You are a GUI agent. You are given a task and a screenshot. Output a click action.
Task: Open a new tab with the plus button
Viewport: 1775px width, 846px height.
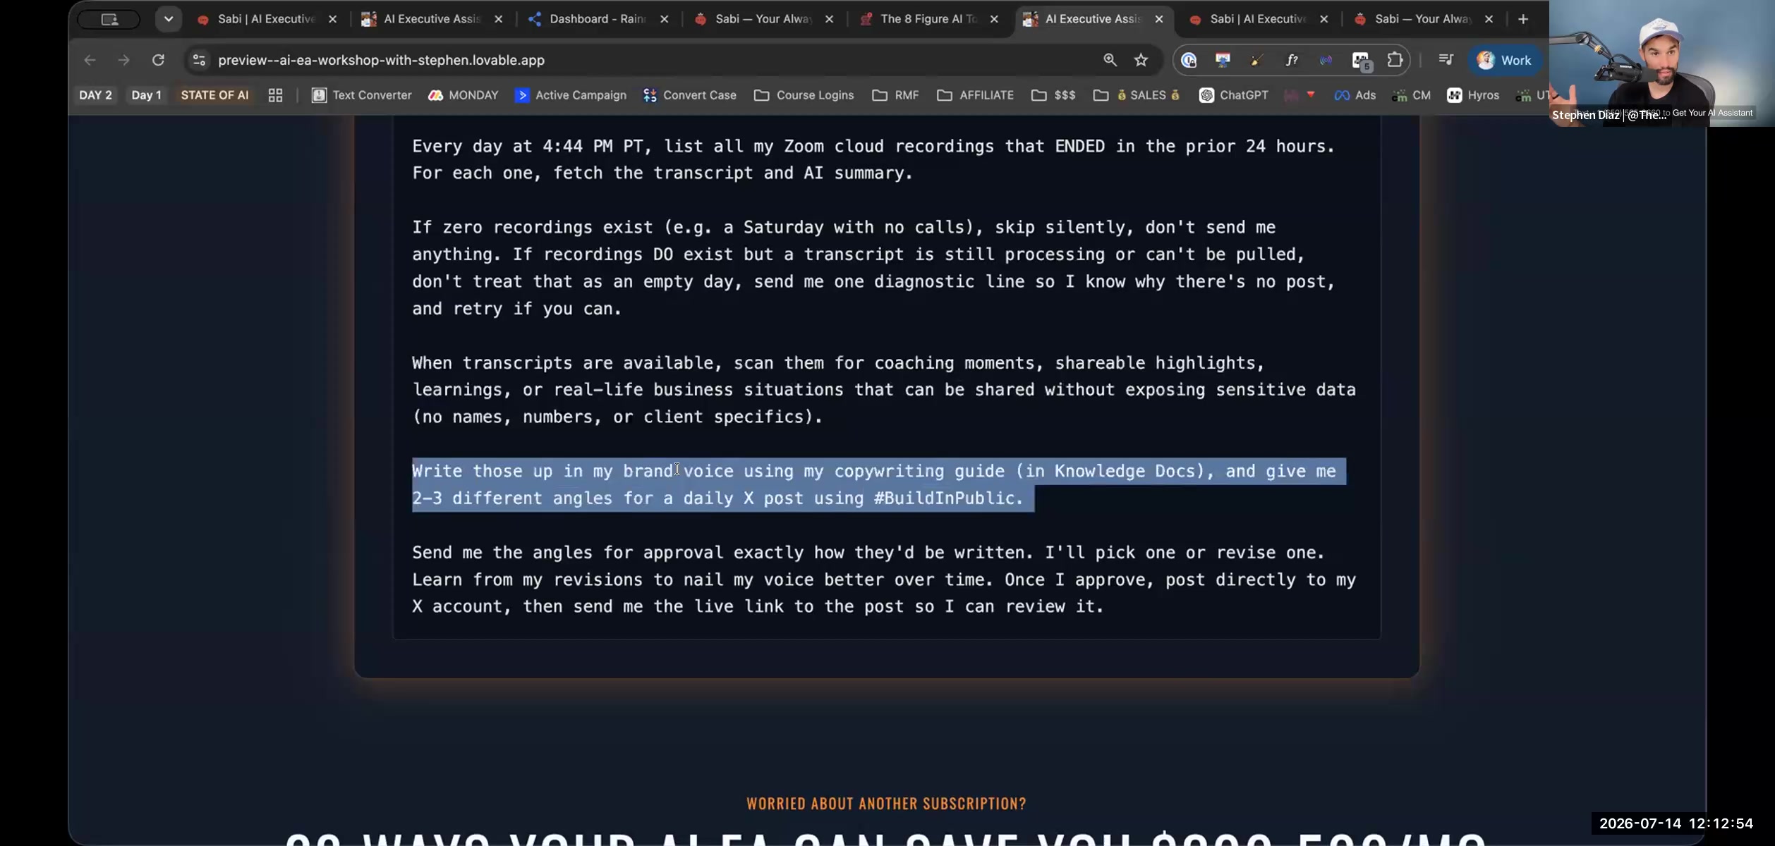1523,19
